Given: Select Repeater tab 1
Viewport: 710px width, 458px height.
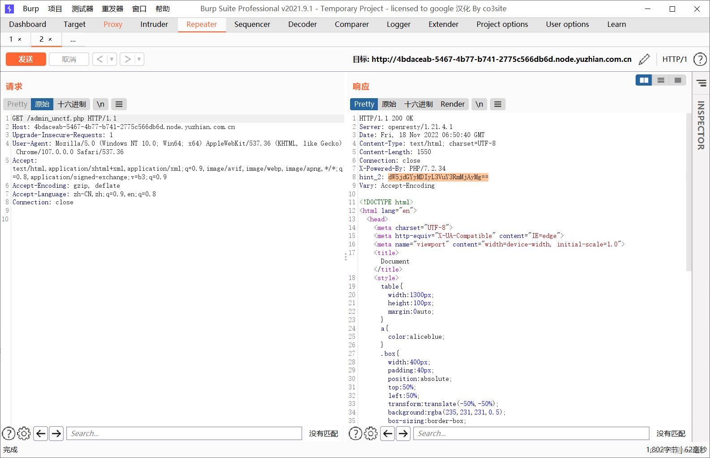Looking at the screenshot, I should point(11,39).
